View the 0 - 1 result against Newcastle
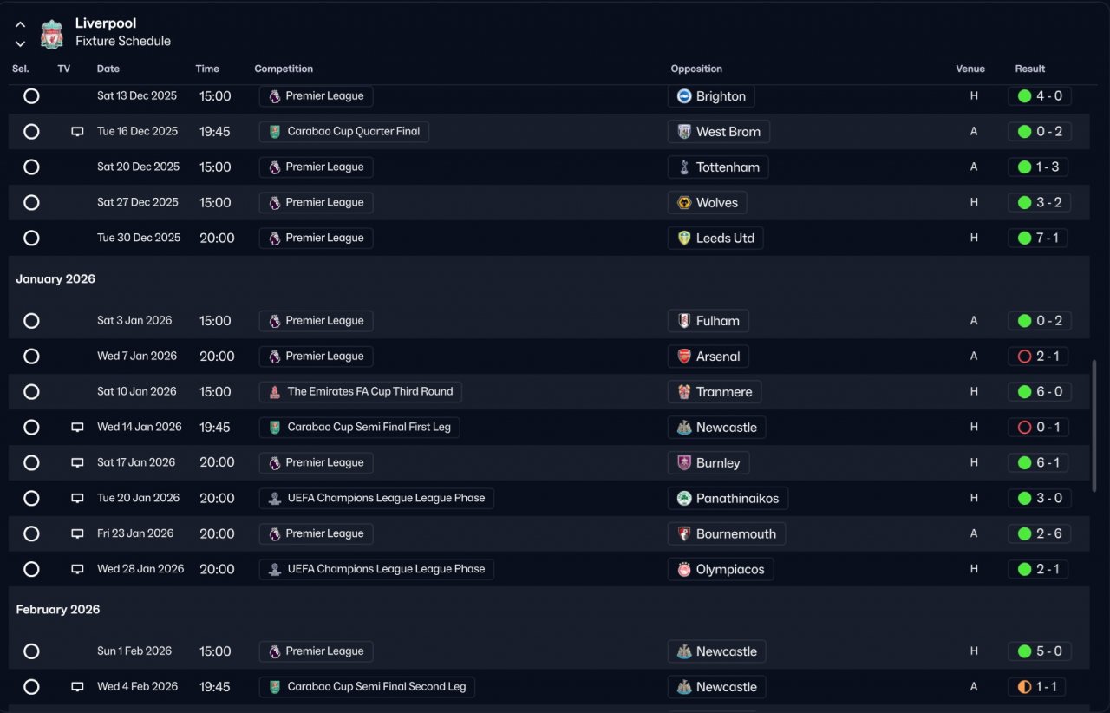Viewport: 1110px width, 713px height. pos(1039,428)
